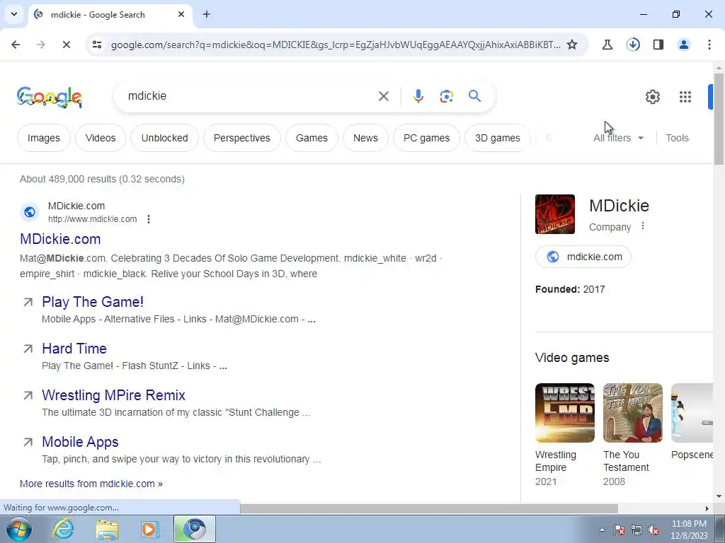725x543 pixels.
Task: Open the tab search chevron
Action: 14,14
